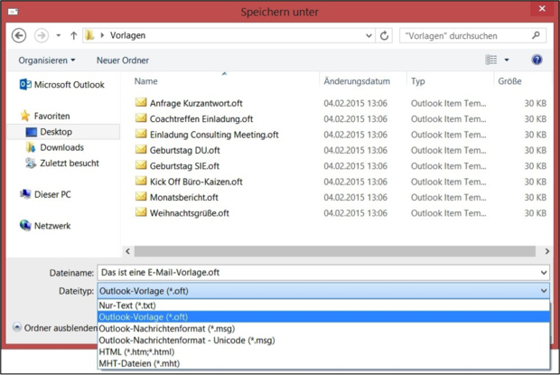Choose Outlook-Nachrichtenformat (*.msg) option

click(323, 329)
